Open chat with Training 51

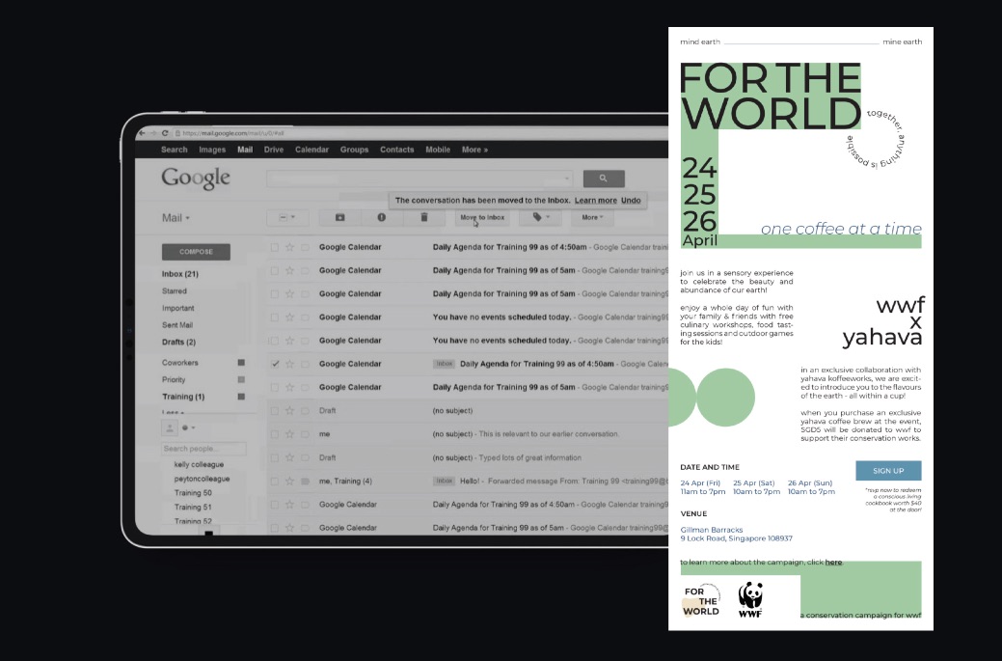point(193,507)
